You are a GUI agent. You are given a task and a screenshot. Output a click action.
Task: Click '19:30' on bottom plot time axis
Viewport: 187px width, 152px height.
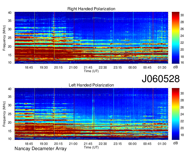point(44,144)
